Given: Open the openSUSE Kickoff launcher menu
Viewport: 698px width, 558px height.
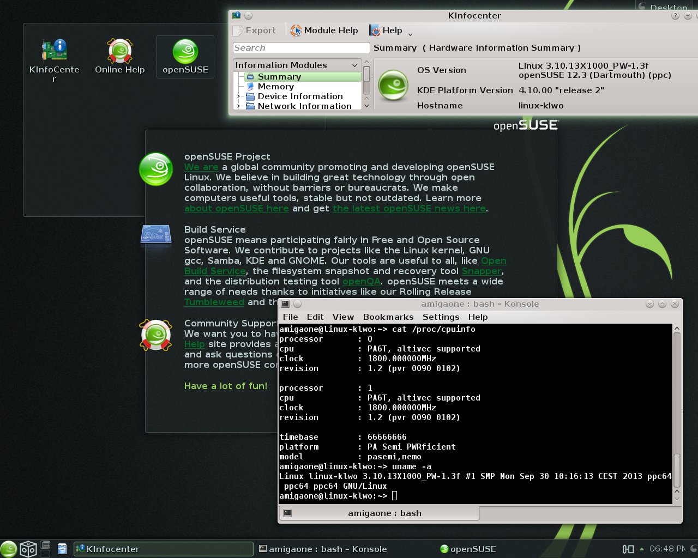Looking at the screenshot, I should click(8, 549).
